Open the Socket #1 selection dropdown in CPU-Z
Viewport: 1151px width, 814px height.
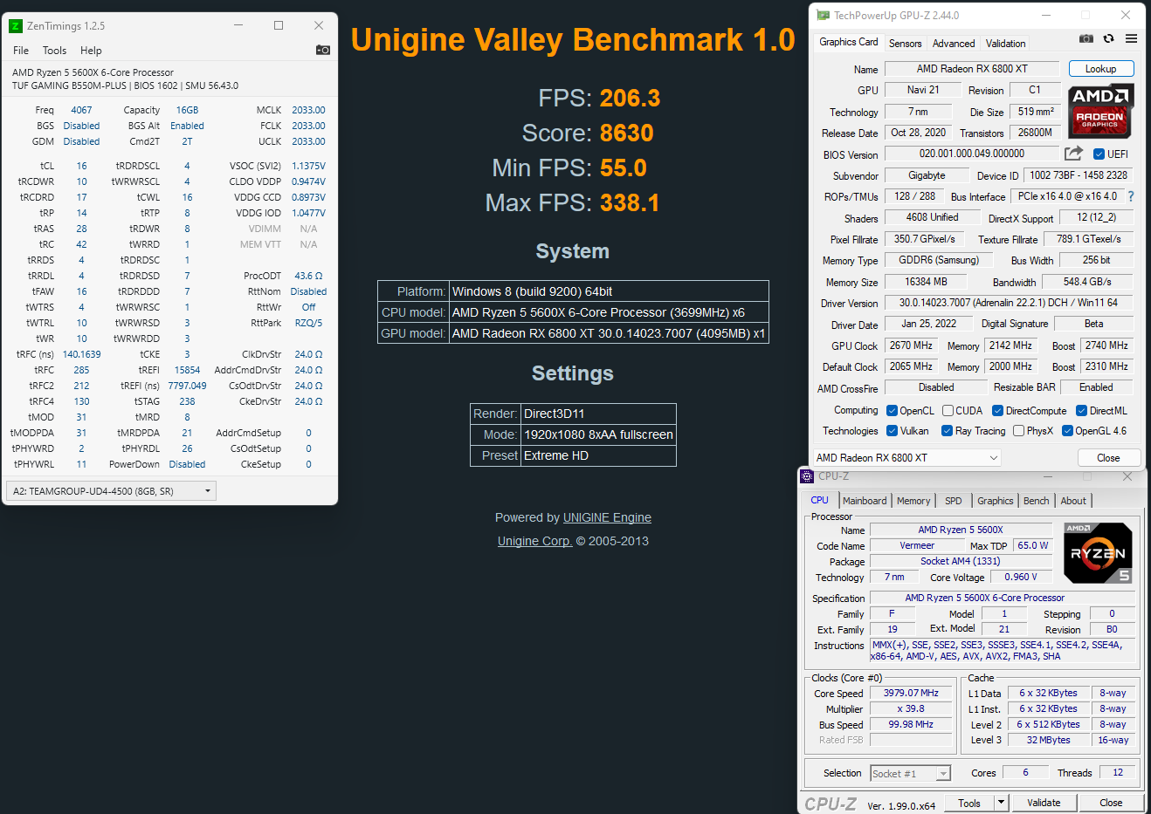click(x=910, y=773)
